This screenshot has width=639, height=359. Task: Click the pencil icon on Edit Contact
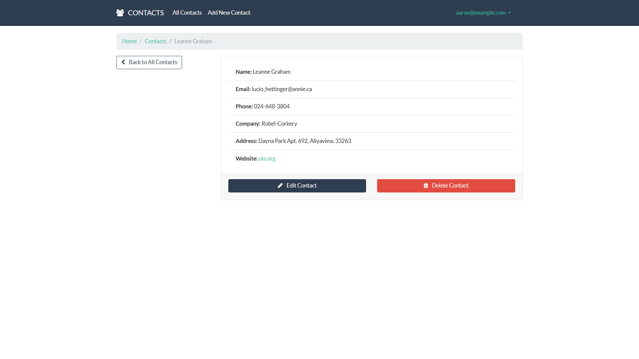tap(280, 186)
